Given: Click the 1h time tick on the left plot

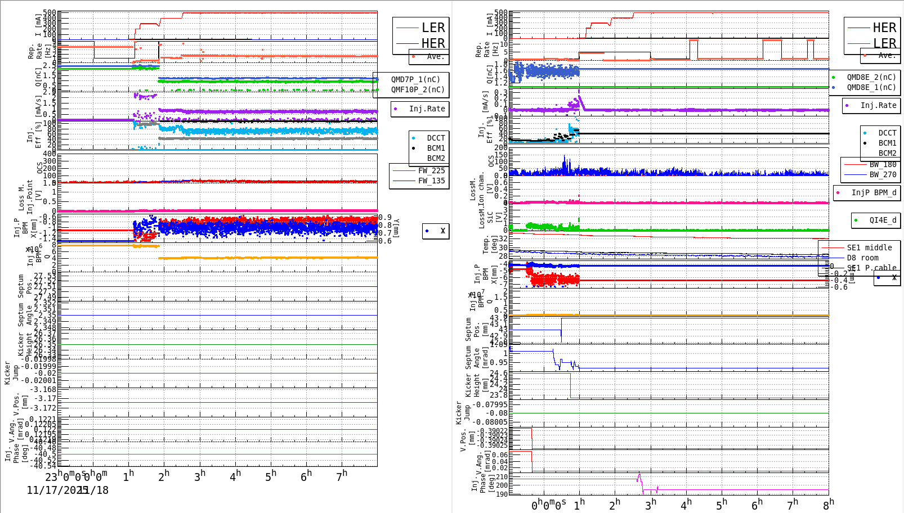Looking at the screenshot, I should (128, 476).
